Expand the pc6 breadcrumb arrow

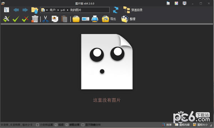point(67,10)
